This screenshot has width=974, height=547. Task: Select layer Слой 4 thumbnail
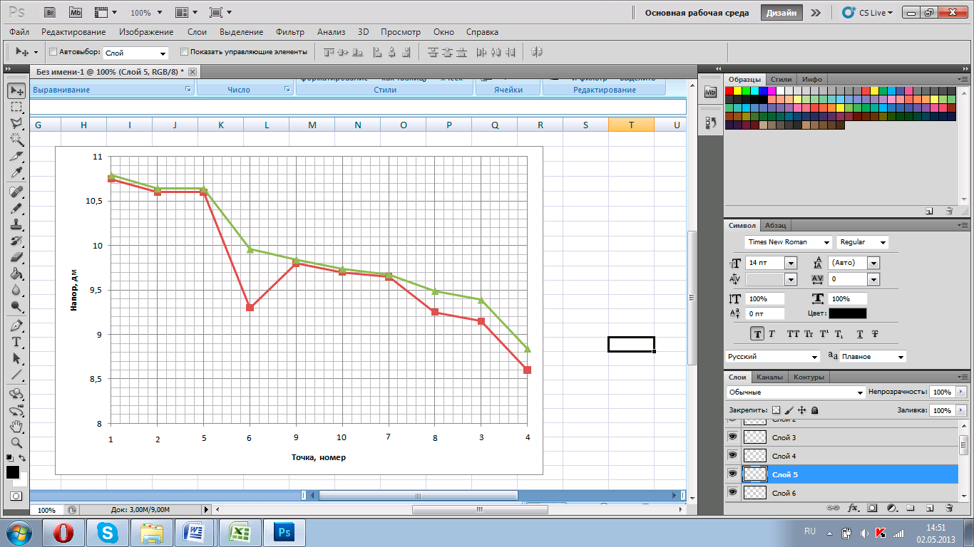coord(754,455)
